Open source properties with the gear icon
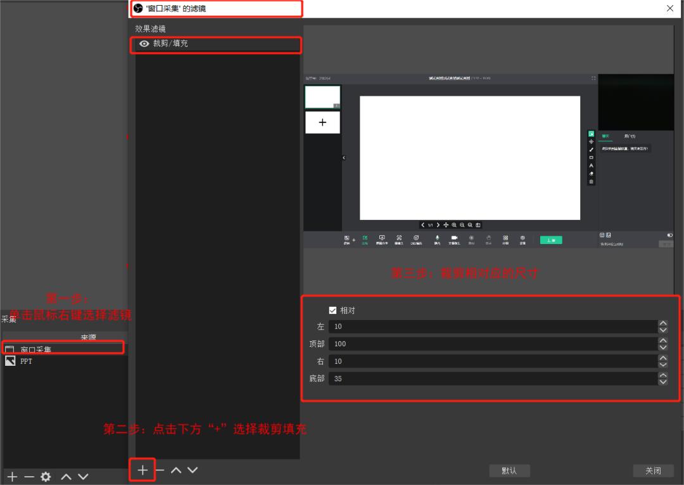The width and height of the screenshot is (684, 485). coord(44,476)
